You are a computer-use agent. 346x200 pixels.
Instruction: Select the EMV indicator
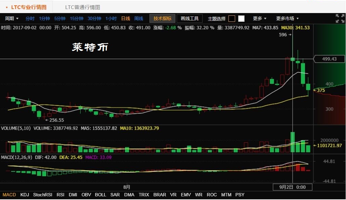tap(186, 195)
